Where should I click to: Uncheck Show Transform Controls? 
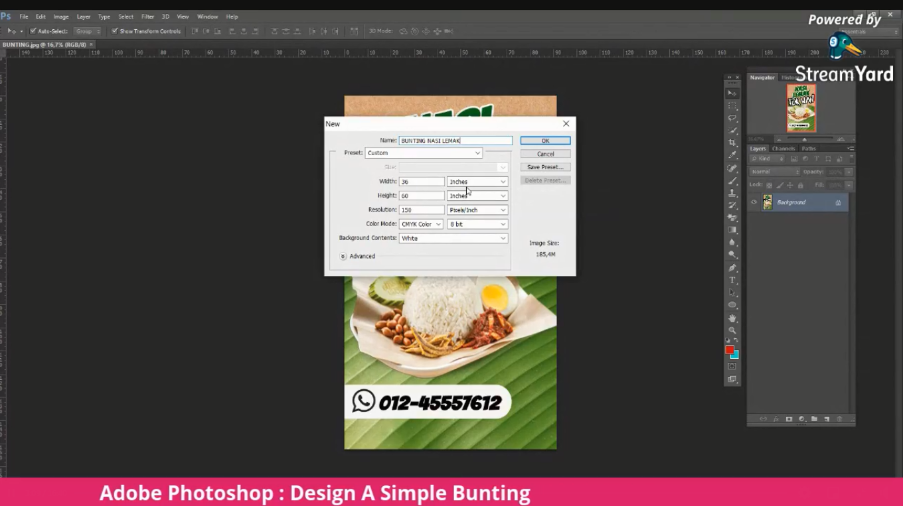point(115,31)
